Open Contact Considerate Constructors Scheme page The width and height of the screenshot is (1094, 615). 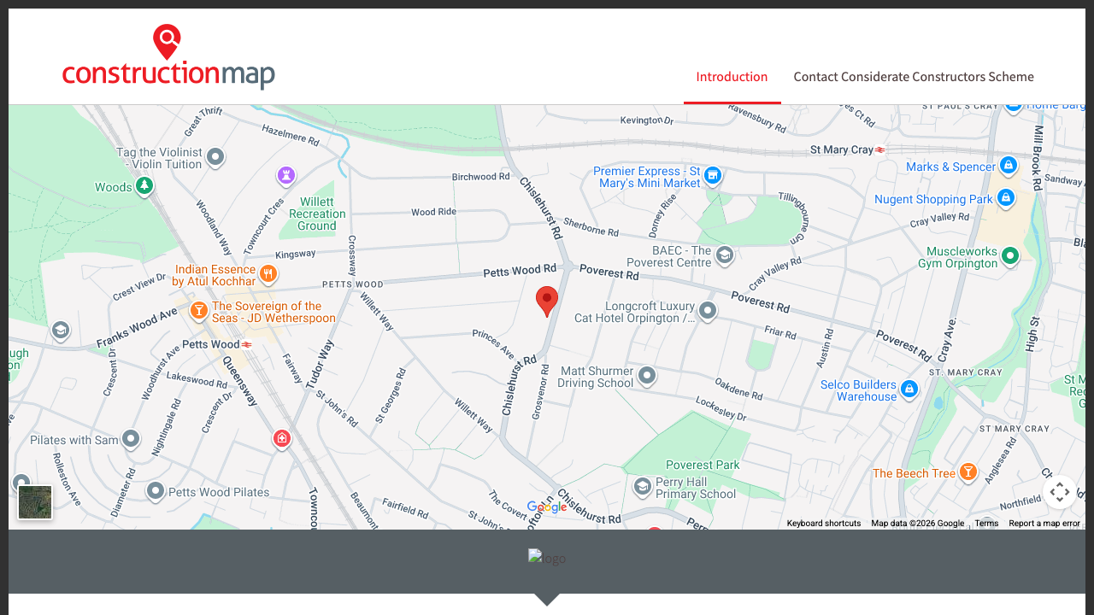914,77
